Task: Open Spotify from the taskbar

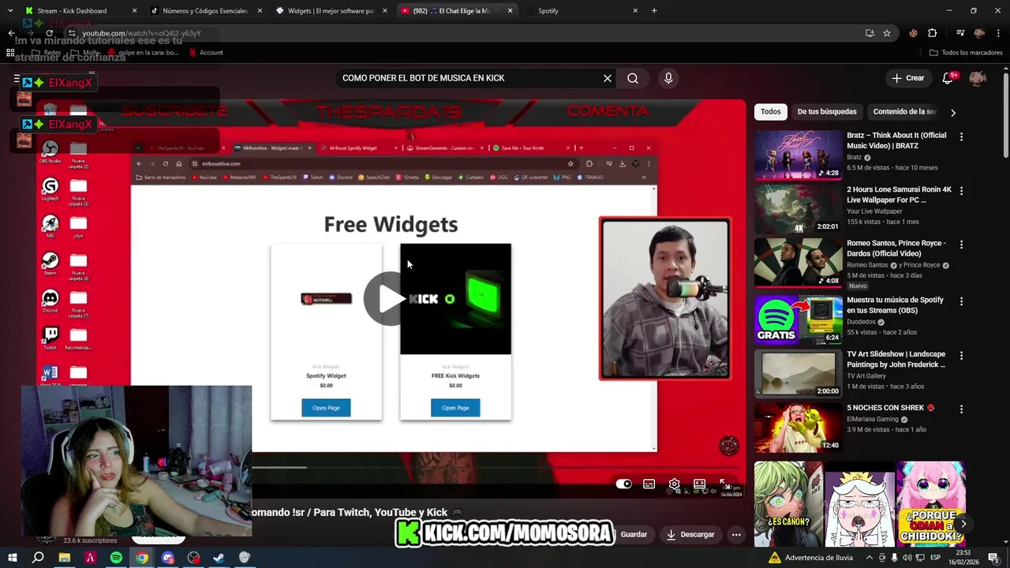Action: pyautogui.click(x=116, y=558)
